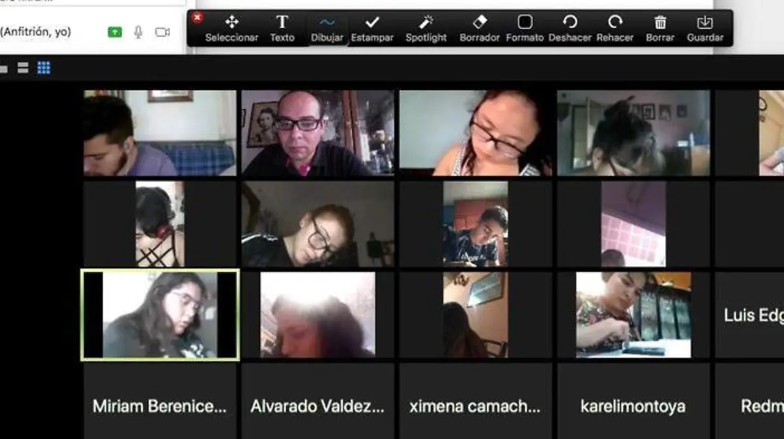This screenshot has height=439, width=784.
Task: Pick the Dibujar drawing tool
Action: click(327, 28)
